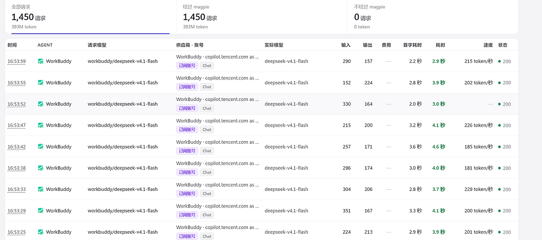
Task: Click the 首字耗时 column header
Action: coord(412,45)
